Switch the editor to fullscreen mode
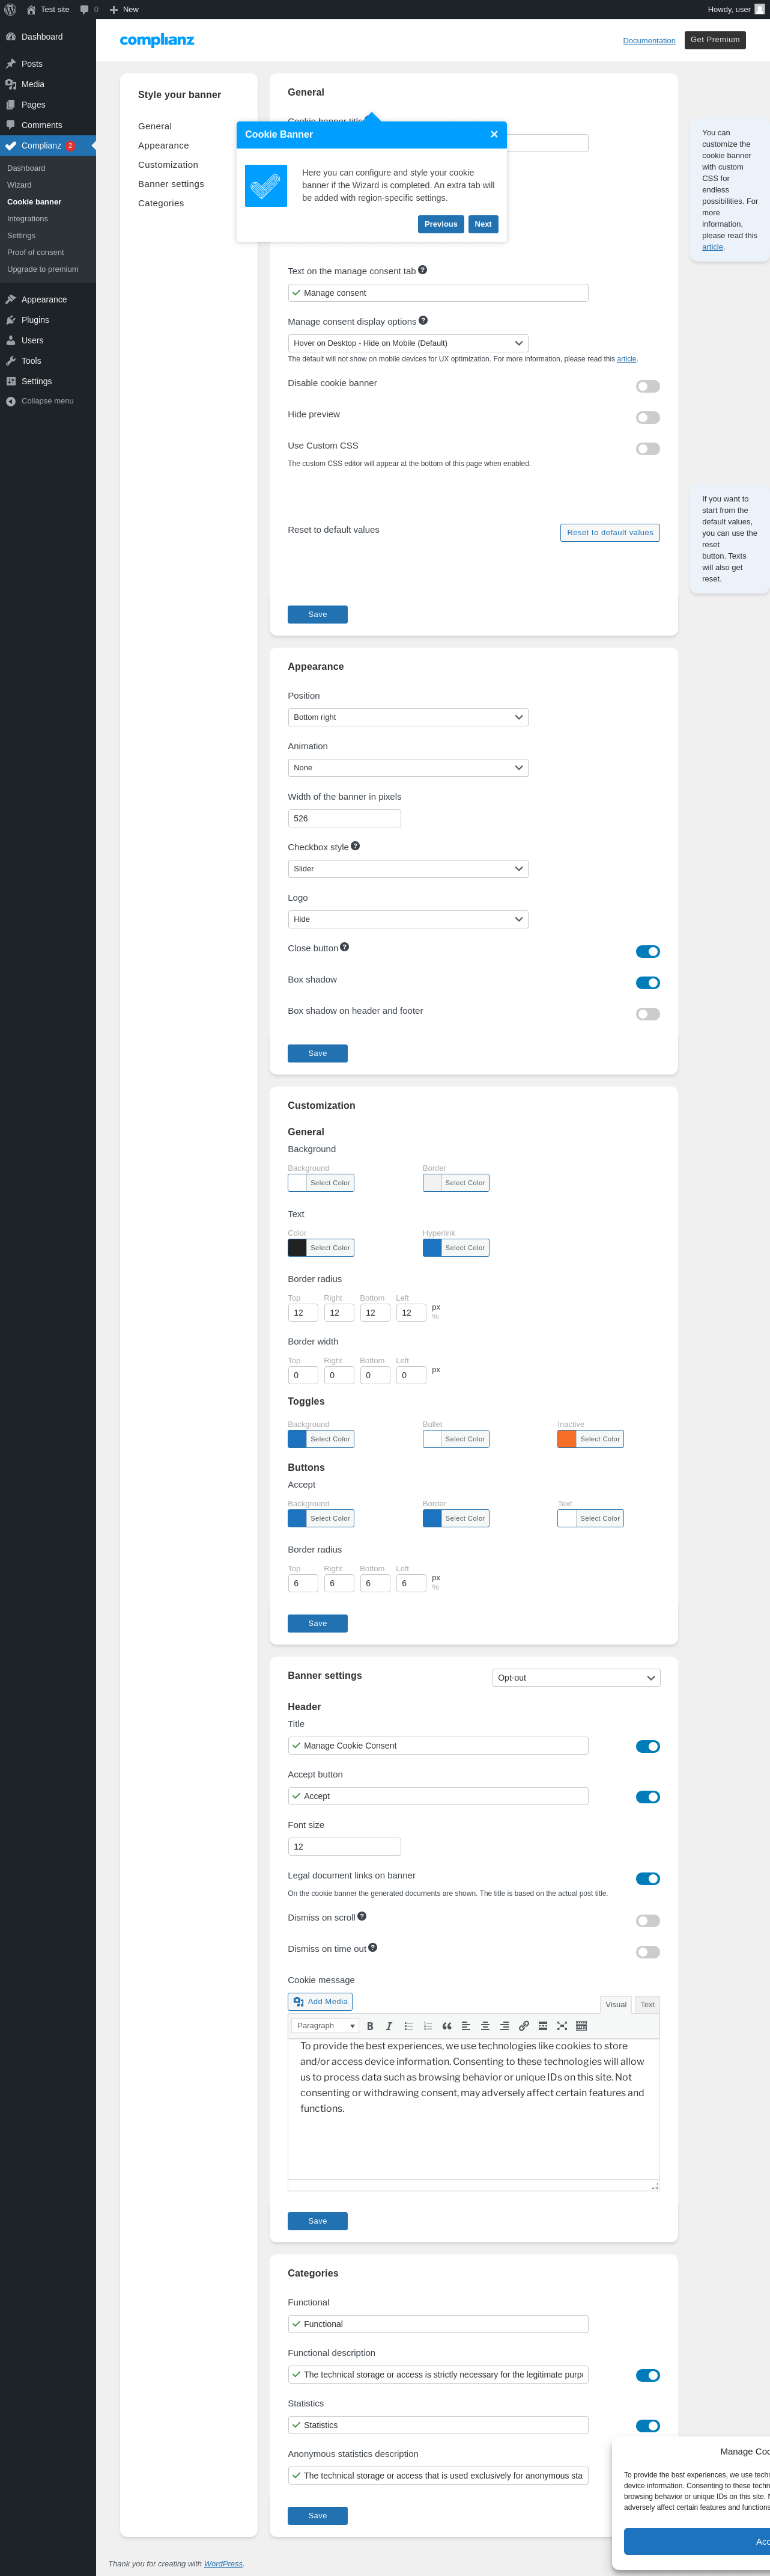The width and height of the screenshot is (770, 2576). pos(562,2025)
